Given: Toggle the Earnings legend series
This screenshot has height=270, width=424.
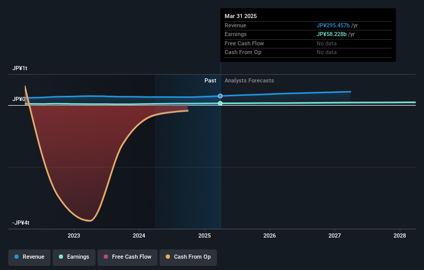Looking at the screenshot, I should click(74, 257).
